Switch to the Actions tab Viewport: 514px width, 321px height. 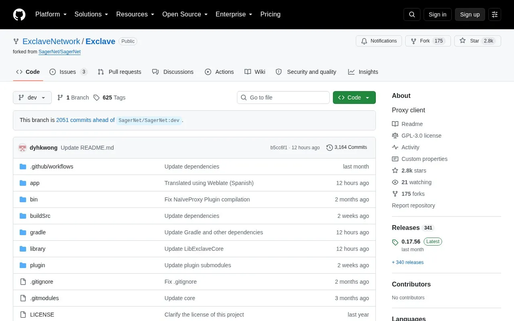(219, 72)
